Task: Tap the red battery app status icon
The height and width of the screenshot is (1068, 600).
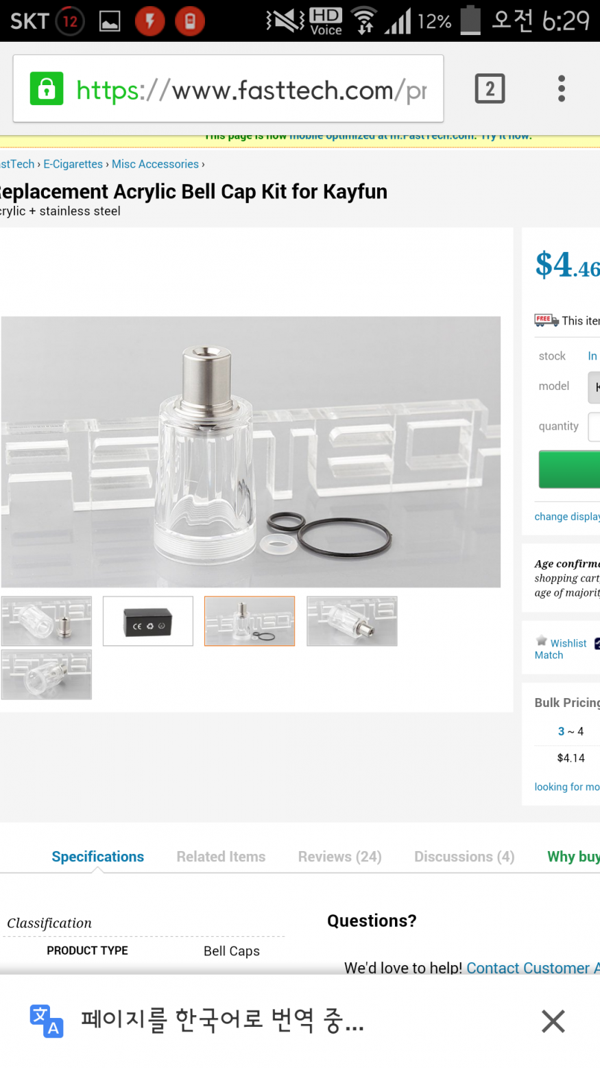Action: [189, 21]
